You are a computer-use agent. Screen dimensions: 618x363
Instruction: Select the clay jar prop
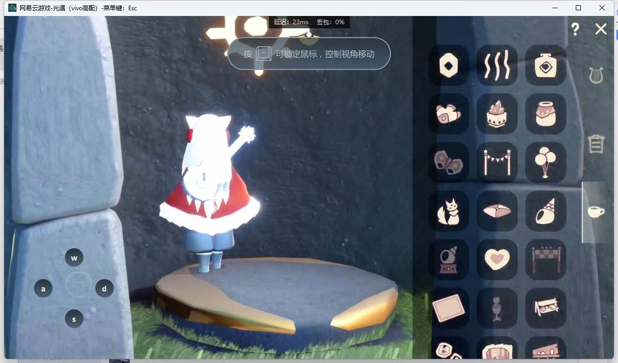point(545,114)
